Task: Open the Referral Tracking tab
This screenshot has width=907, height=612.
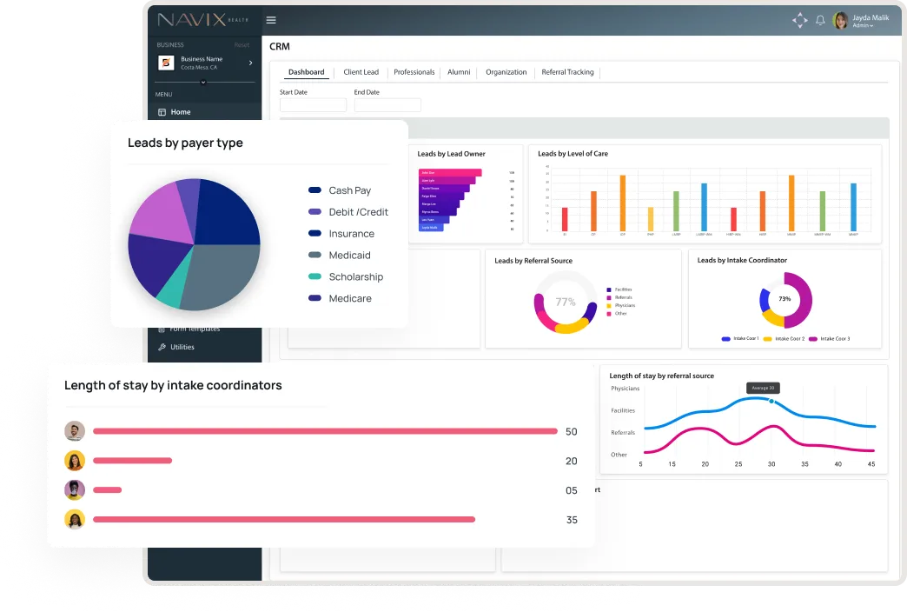Action: tap(567, 72)
